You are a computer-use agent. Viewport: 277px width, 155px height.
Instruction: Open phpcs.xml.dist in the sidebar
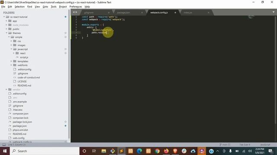tap(20, 130)
